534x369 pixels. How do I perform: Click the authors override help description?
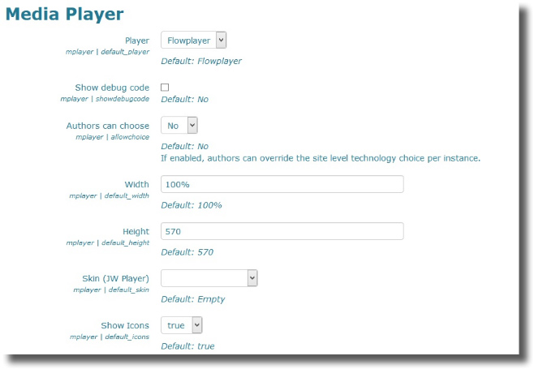[x=321, y=158]
